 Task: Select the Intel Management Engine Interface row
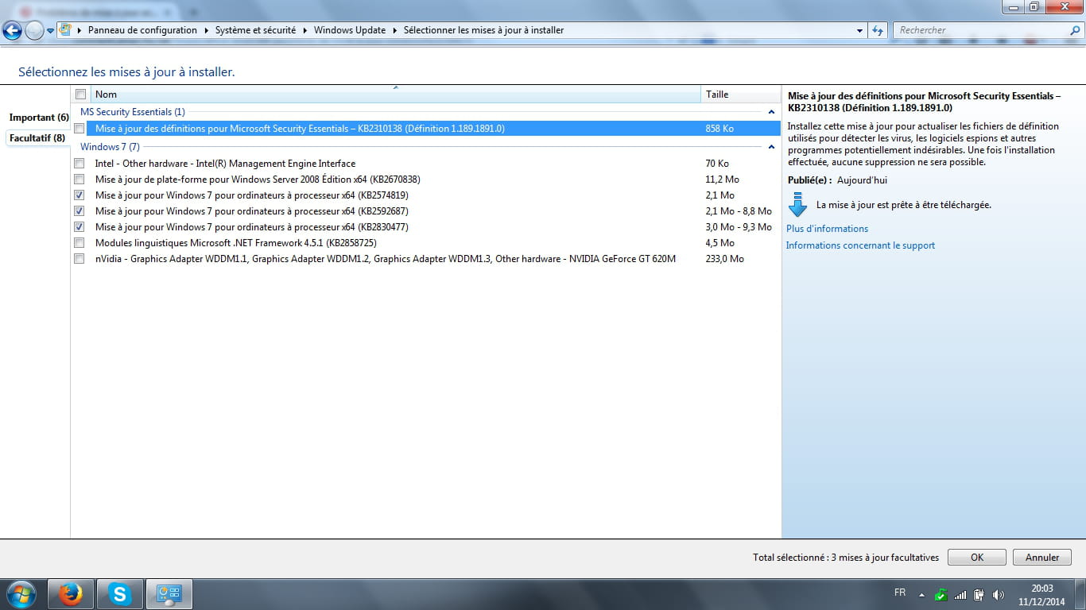pos(425,164)
